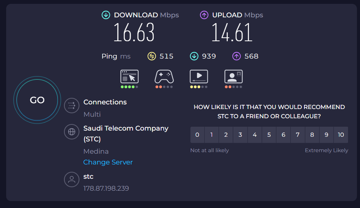Image resolution: width=360 pixels, height=208 pixels.
Task: Click the upload ping latency icon
Action: (236, 56)
